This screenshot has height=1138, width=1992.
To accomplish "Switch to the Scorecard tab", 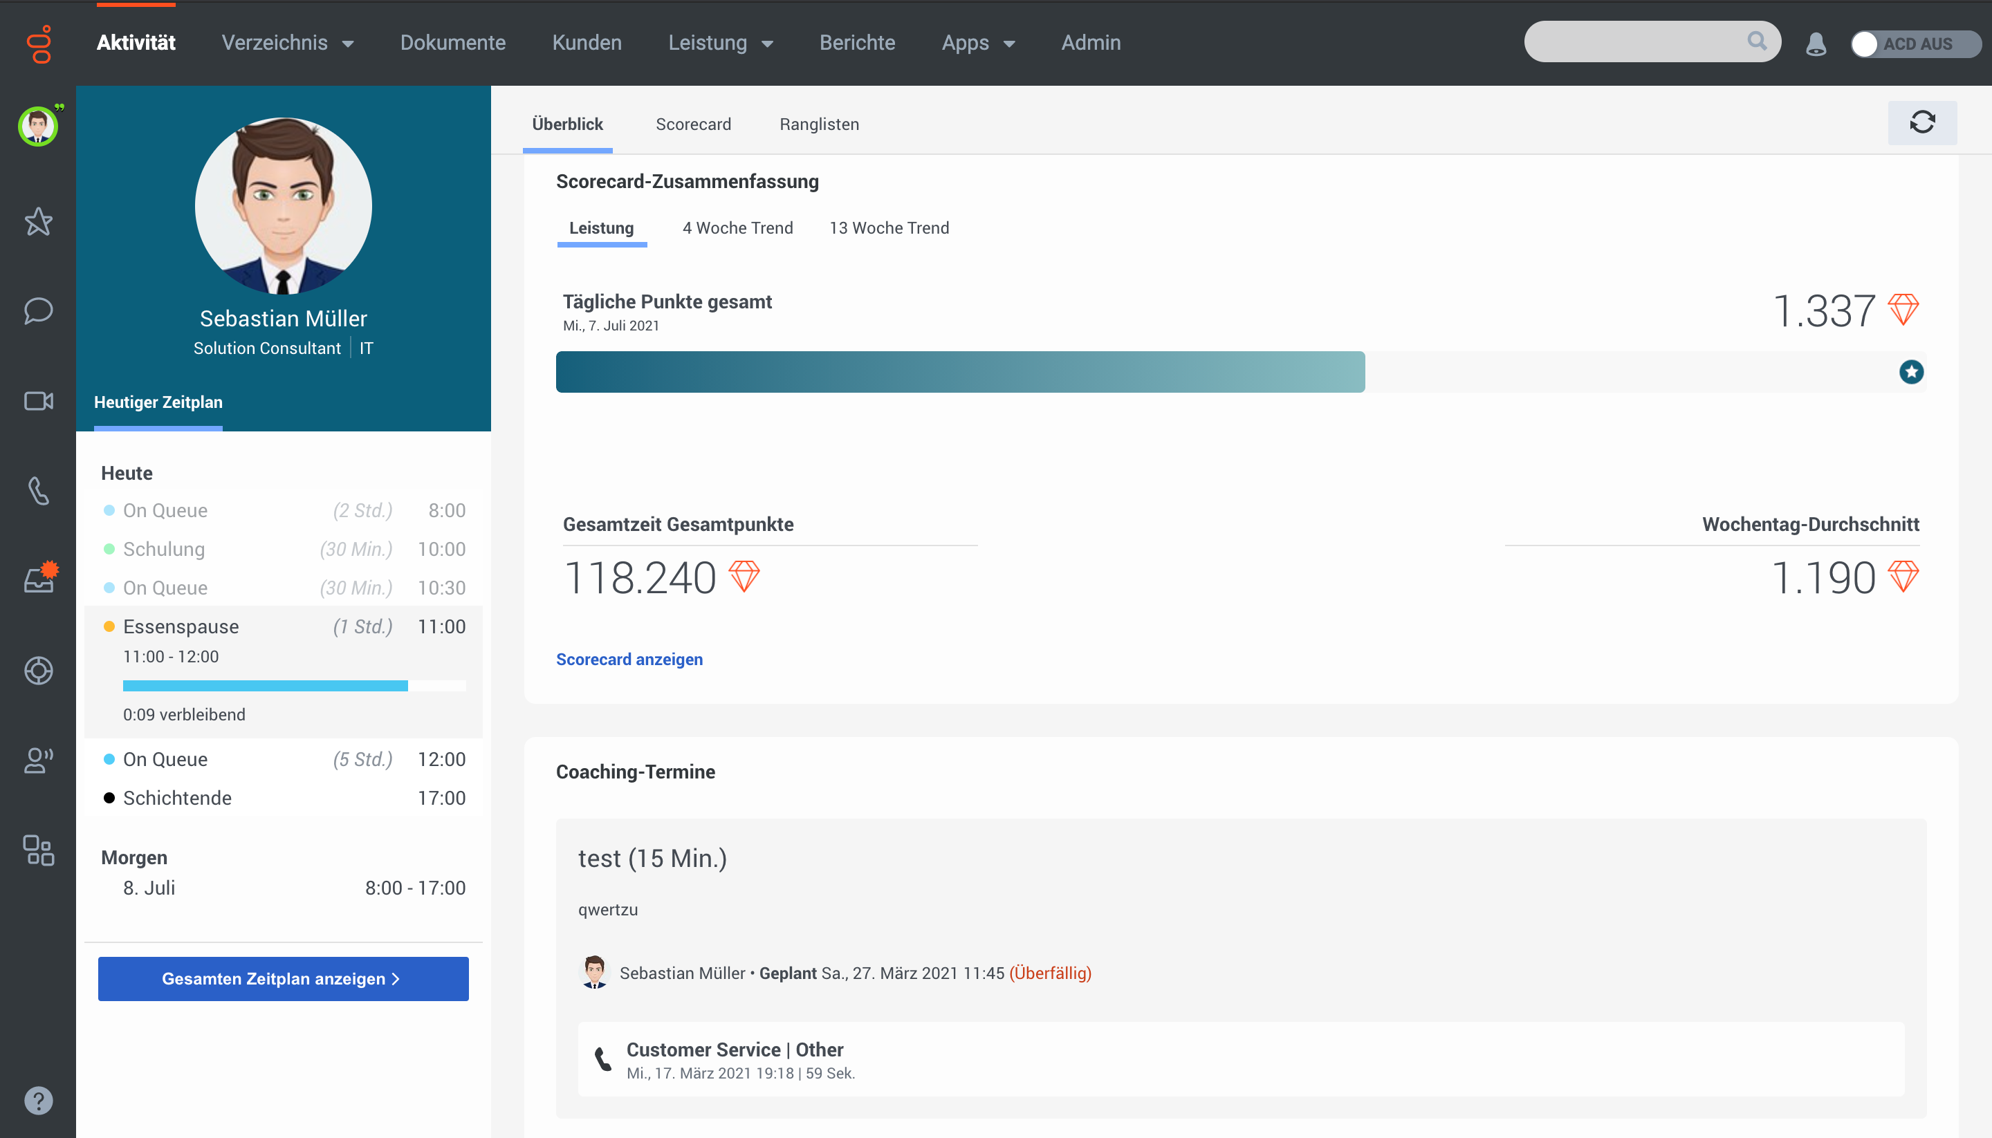I will (x=692, y=124).
